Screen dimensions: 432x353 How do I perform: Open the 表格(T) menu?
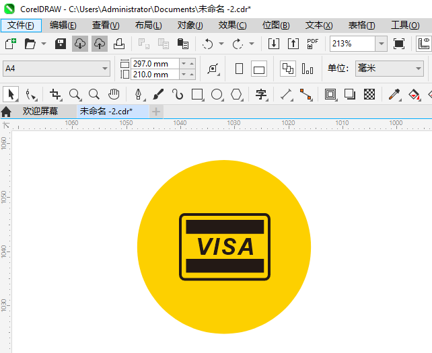(x=362, y=26)
